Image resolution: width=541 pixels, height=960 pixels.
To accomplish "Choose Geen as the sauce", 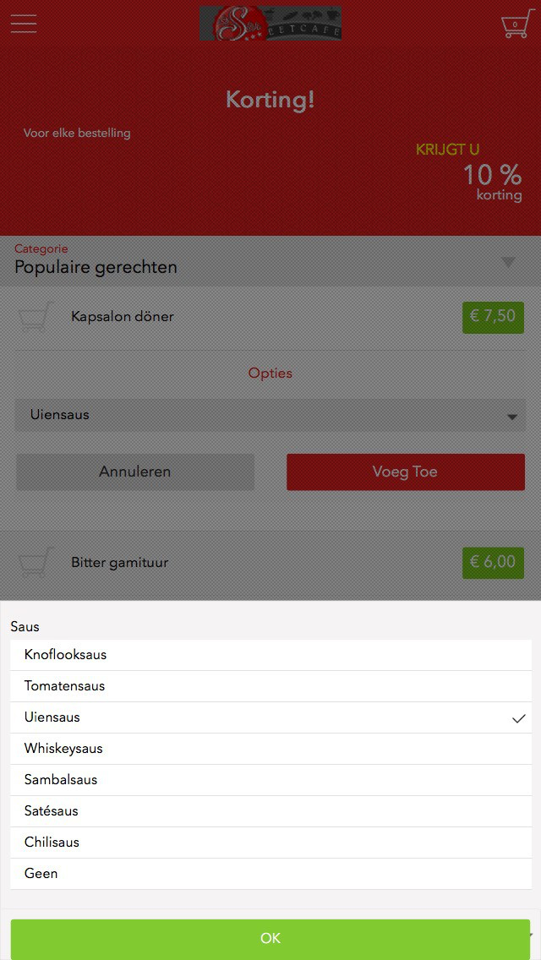I will [x=270, y=874].
